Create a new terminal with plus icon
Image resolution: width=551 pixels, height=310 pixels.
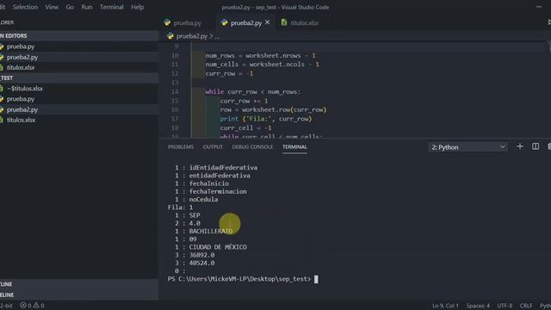520,146
